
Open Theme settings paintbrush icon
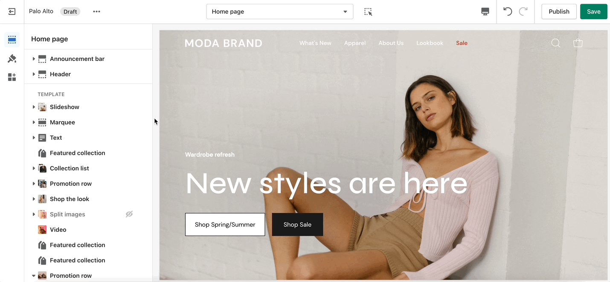[x=12, y=58]
